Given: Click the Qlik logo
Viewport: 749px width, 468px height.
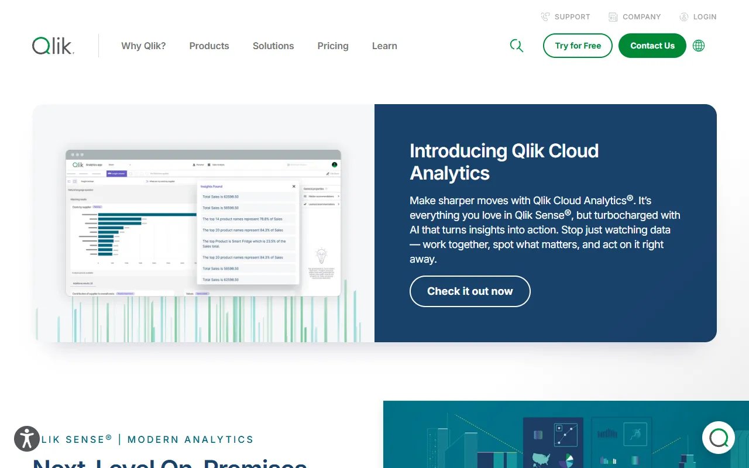Looking at the screenshot, I should (x=53, y=46).
